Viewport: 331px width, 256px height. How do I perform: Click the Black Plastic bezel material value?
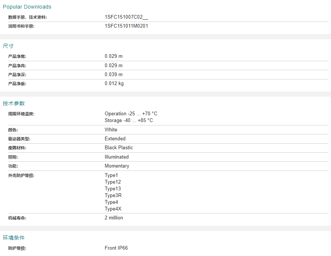[119, 147]
